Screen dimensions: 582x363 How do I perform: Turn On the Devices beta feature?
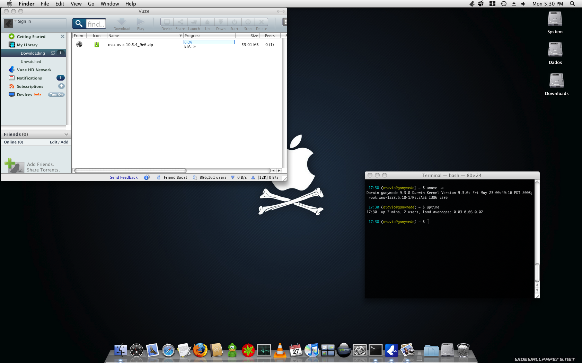(x=56, y=94)
